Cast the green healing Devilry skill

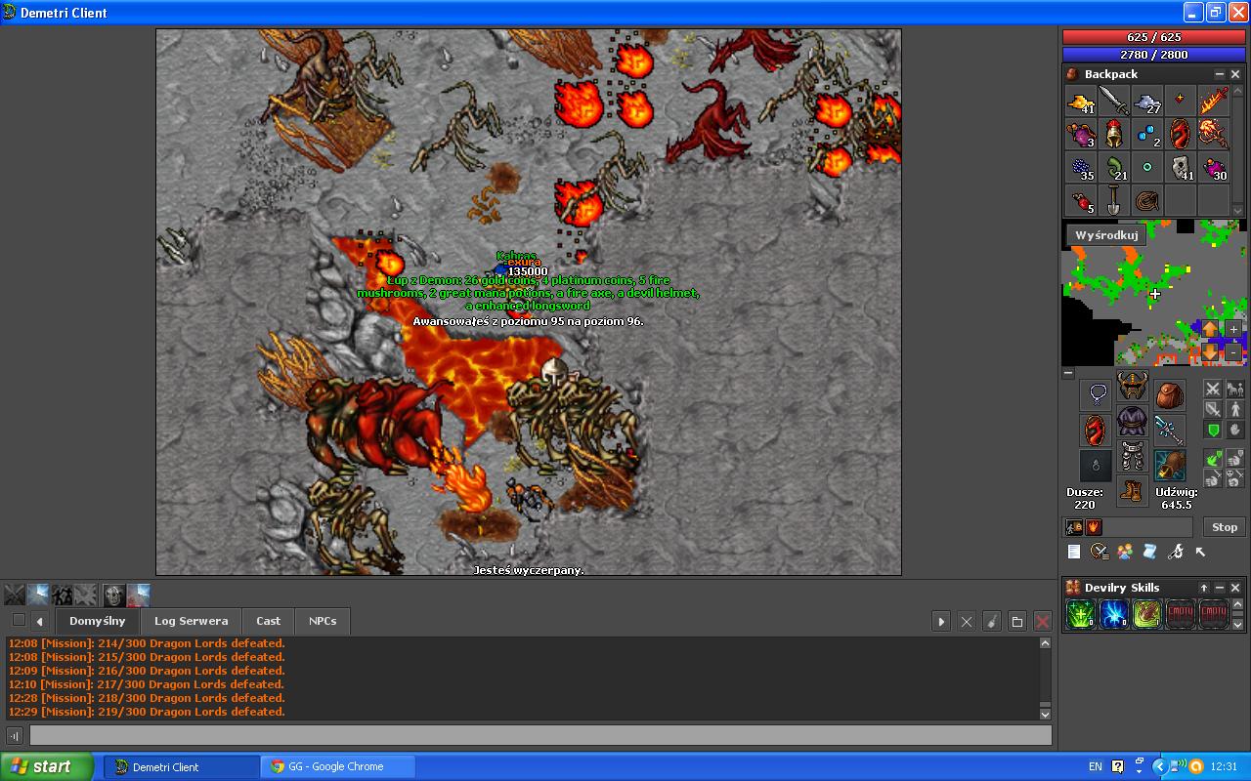pyautogui.click(x=1080, y=614)
